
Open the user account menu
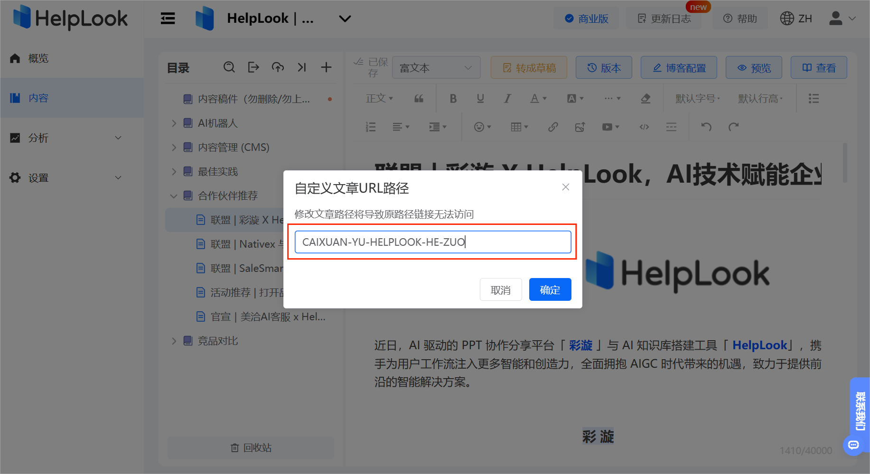[842, 19]
